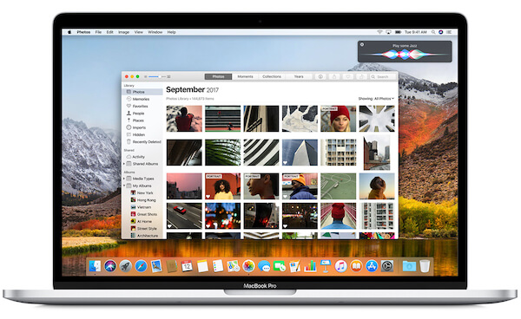The image size is (521, 319).
Task: Open the Hidden album in sidebar
Action: [136, 134]
